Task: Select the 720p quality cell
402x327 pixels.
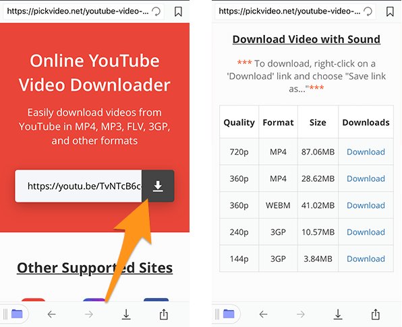Action: 239,152
